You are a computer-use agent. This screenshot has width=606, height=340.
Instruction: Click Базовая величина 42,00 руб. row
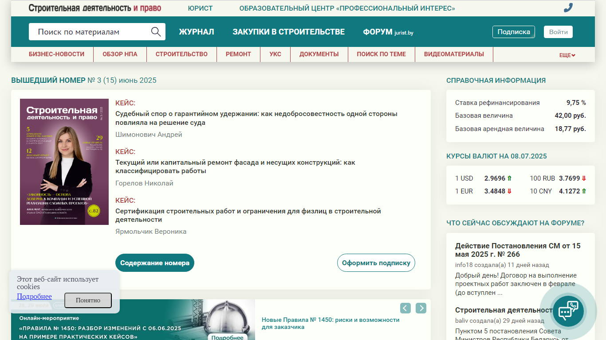coord(520,116)
